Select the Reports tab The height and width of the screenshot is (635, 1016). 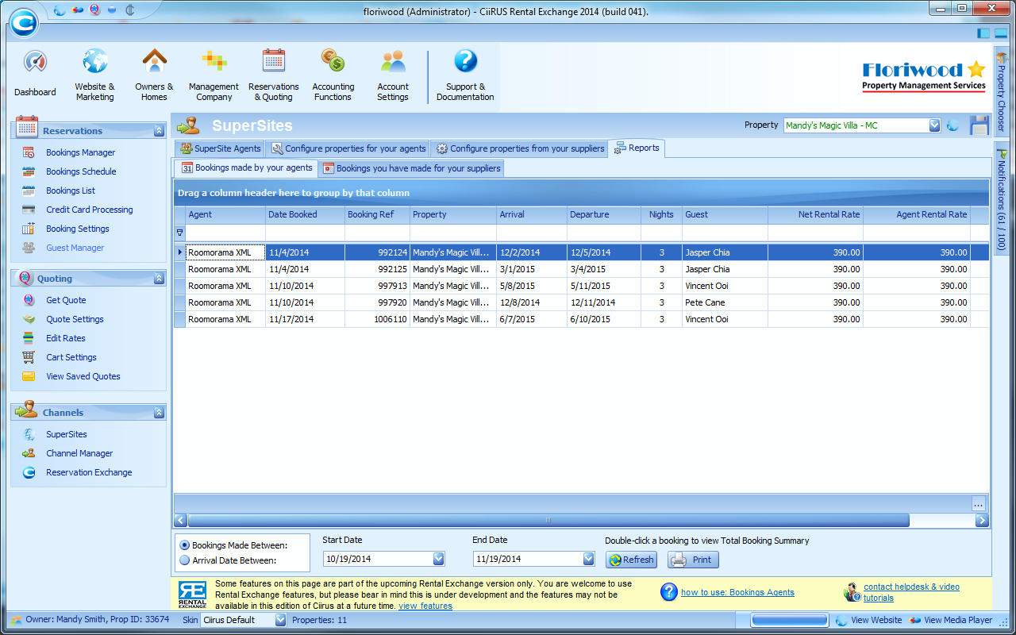[x=637, y=148]
